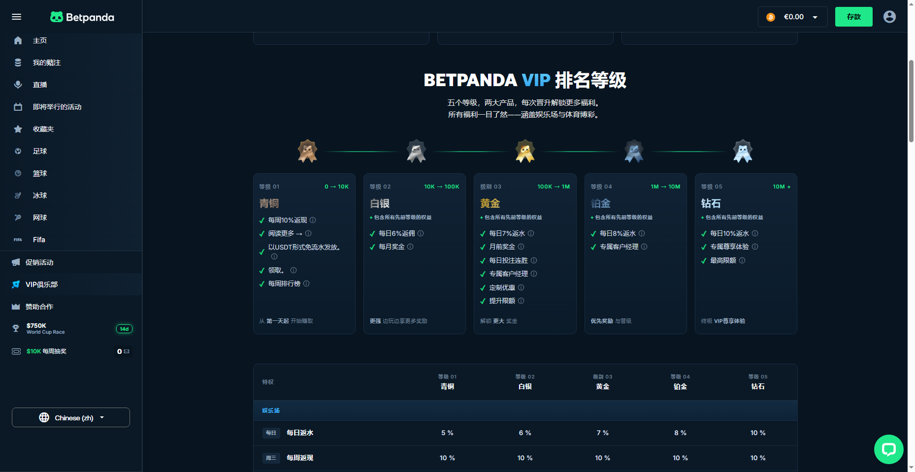Click the calendar icon for 即将举行的活动
Screen dimensions: 915x472
click(18, 107)
